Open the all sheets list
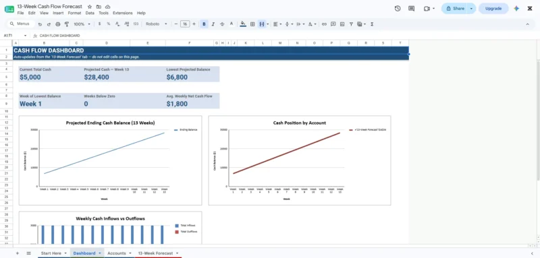540x258 pixels. (28, 253)
